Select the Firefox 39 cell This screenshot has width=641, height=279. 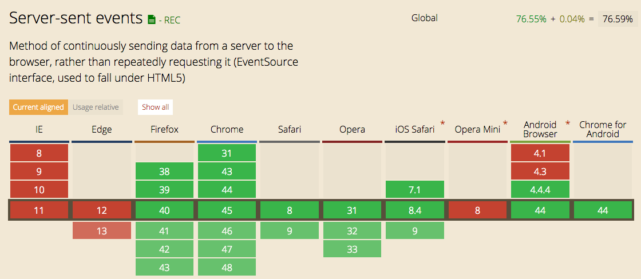[164, 190]
